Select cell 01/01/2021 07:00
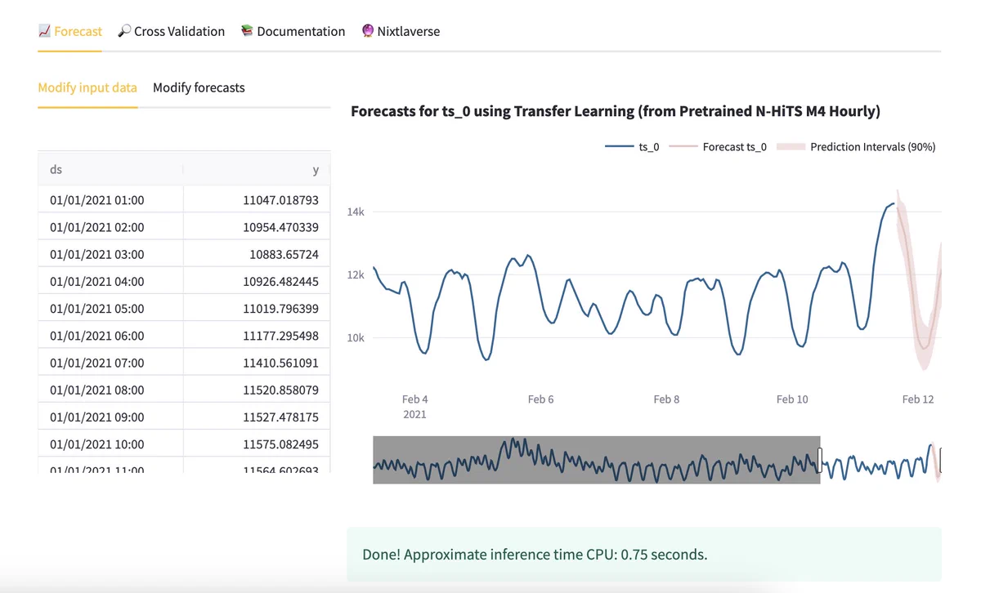The width and height of the screenshot is (981, 593). [110, 362]
